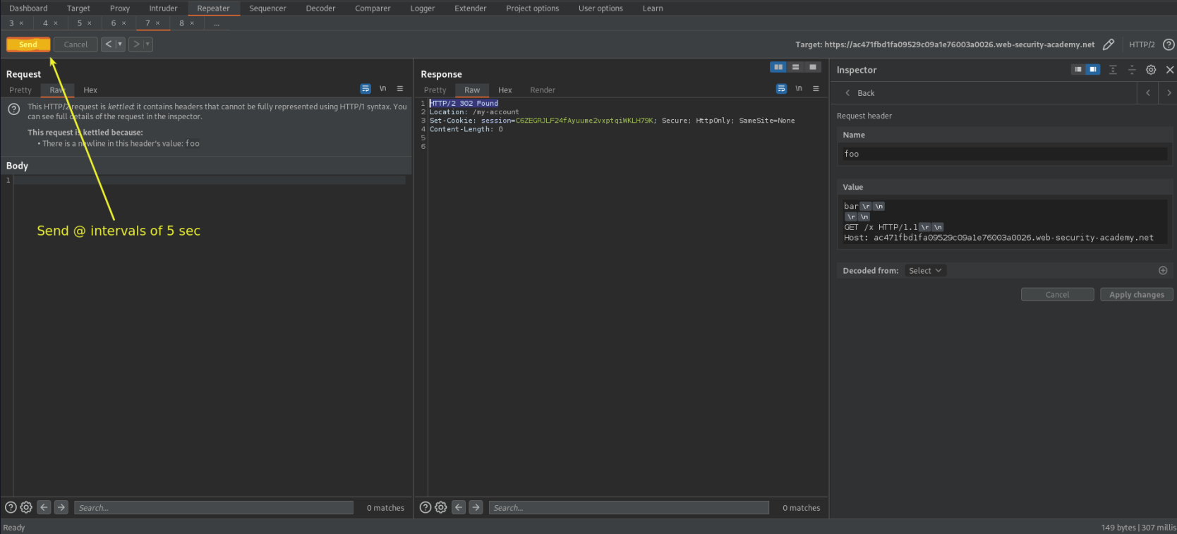Select stacked top/bottom layout
Image resolution: width=1177 pixels, height=534 pixels.
(x=796, y=67)
